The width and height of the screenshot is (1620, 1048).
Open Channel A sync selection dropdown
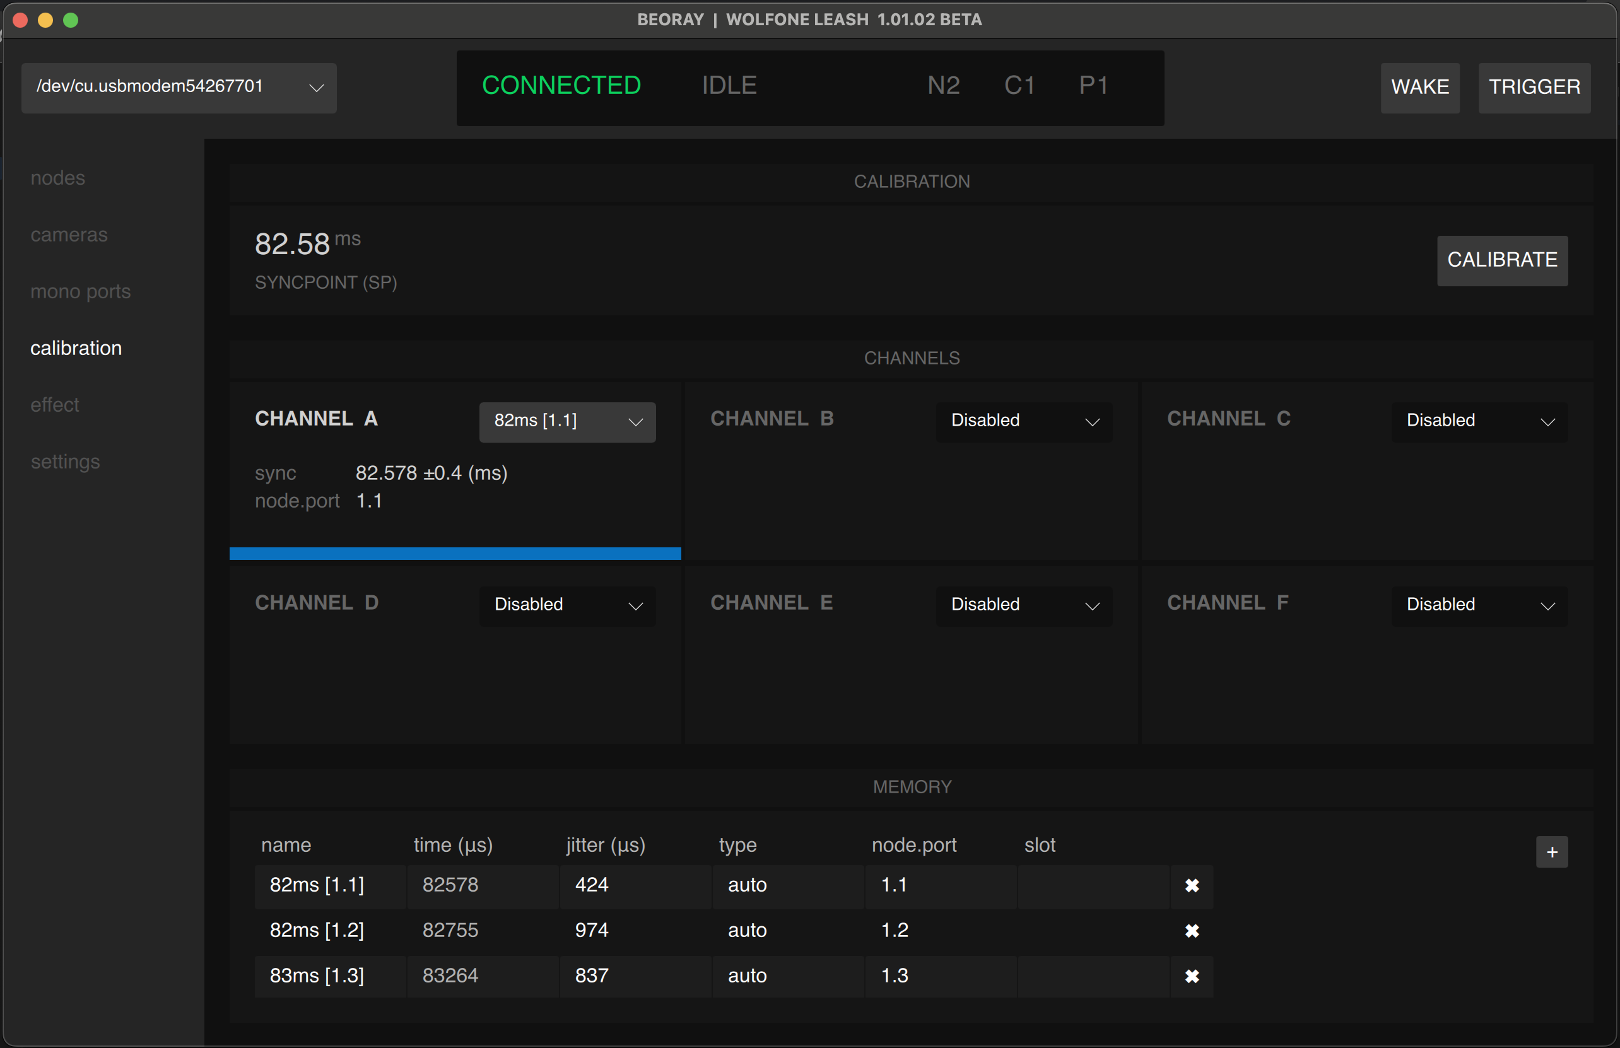[x=567, y=421]
